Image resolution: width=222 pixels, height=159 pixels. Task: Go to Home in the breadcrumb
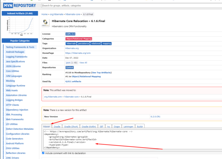[44, 14]
